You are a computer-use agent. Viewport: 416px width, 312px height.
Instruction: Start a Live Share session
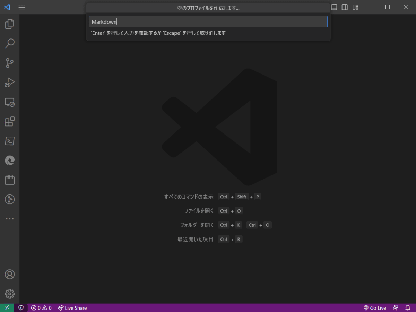tap(72, 308)
